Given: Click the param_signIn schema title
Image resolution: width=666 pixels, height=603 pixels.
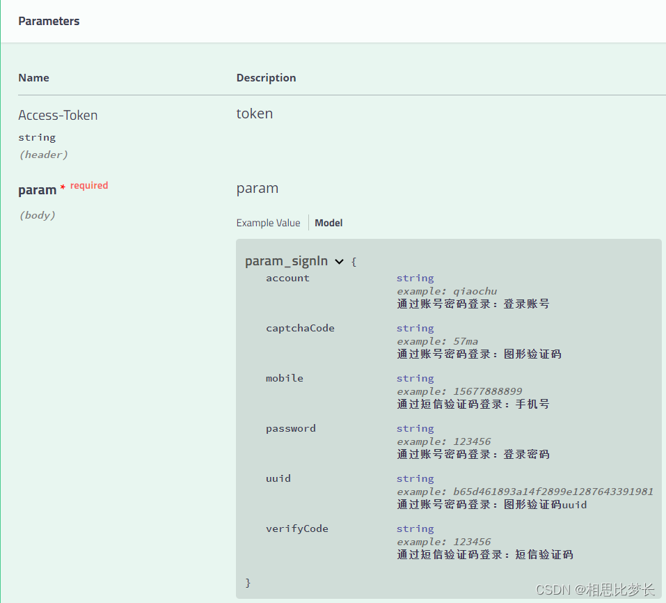Looking at the screenshot, I should 287,261.
